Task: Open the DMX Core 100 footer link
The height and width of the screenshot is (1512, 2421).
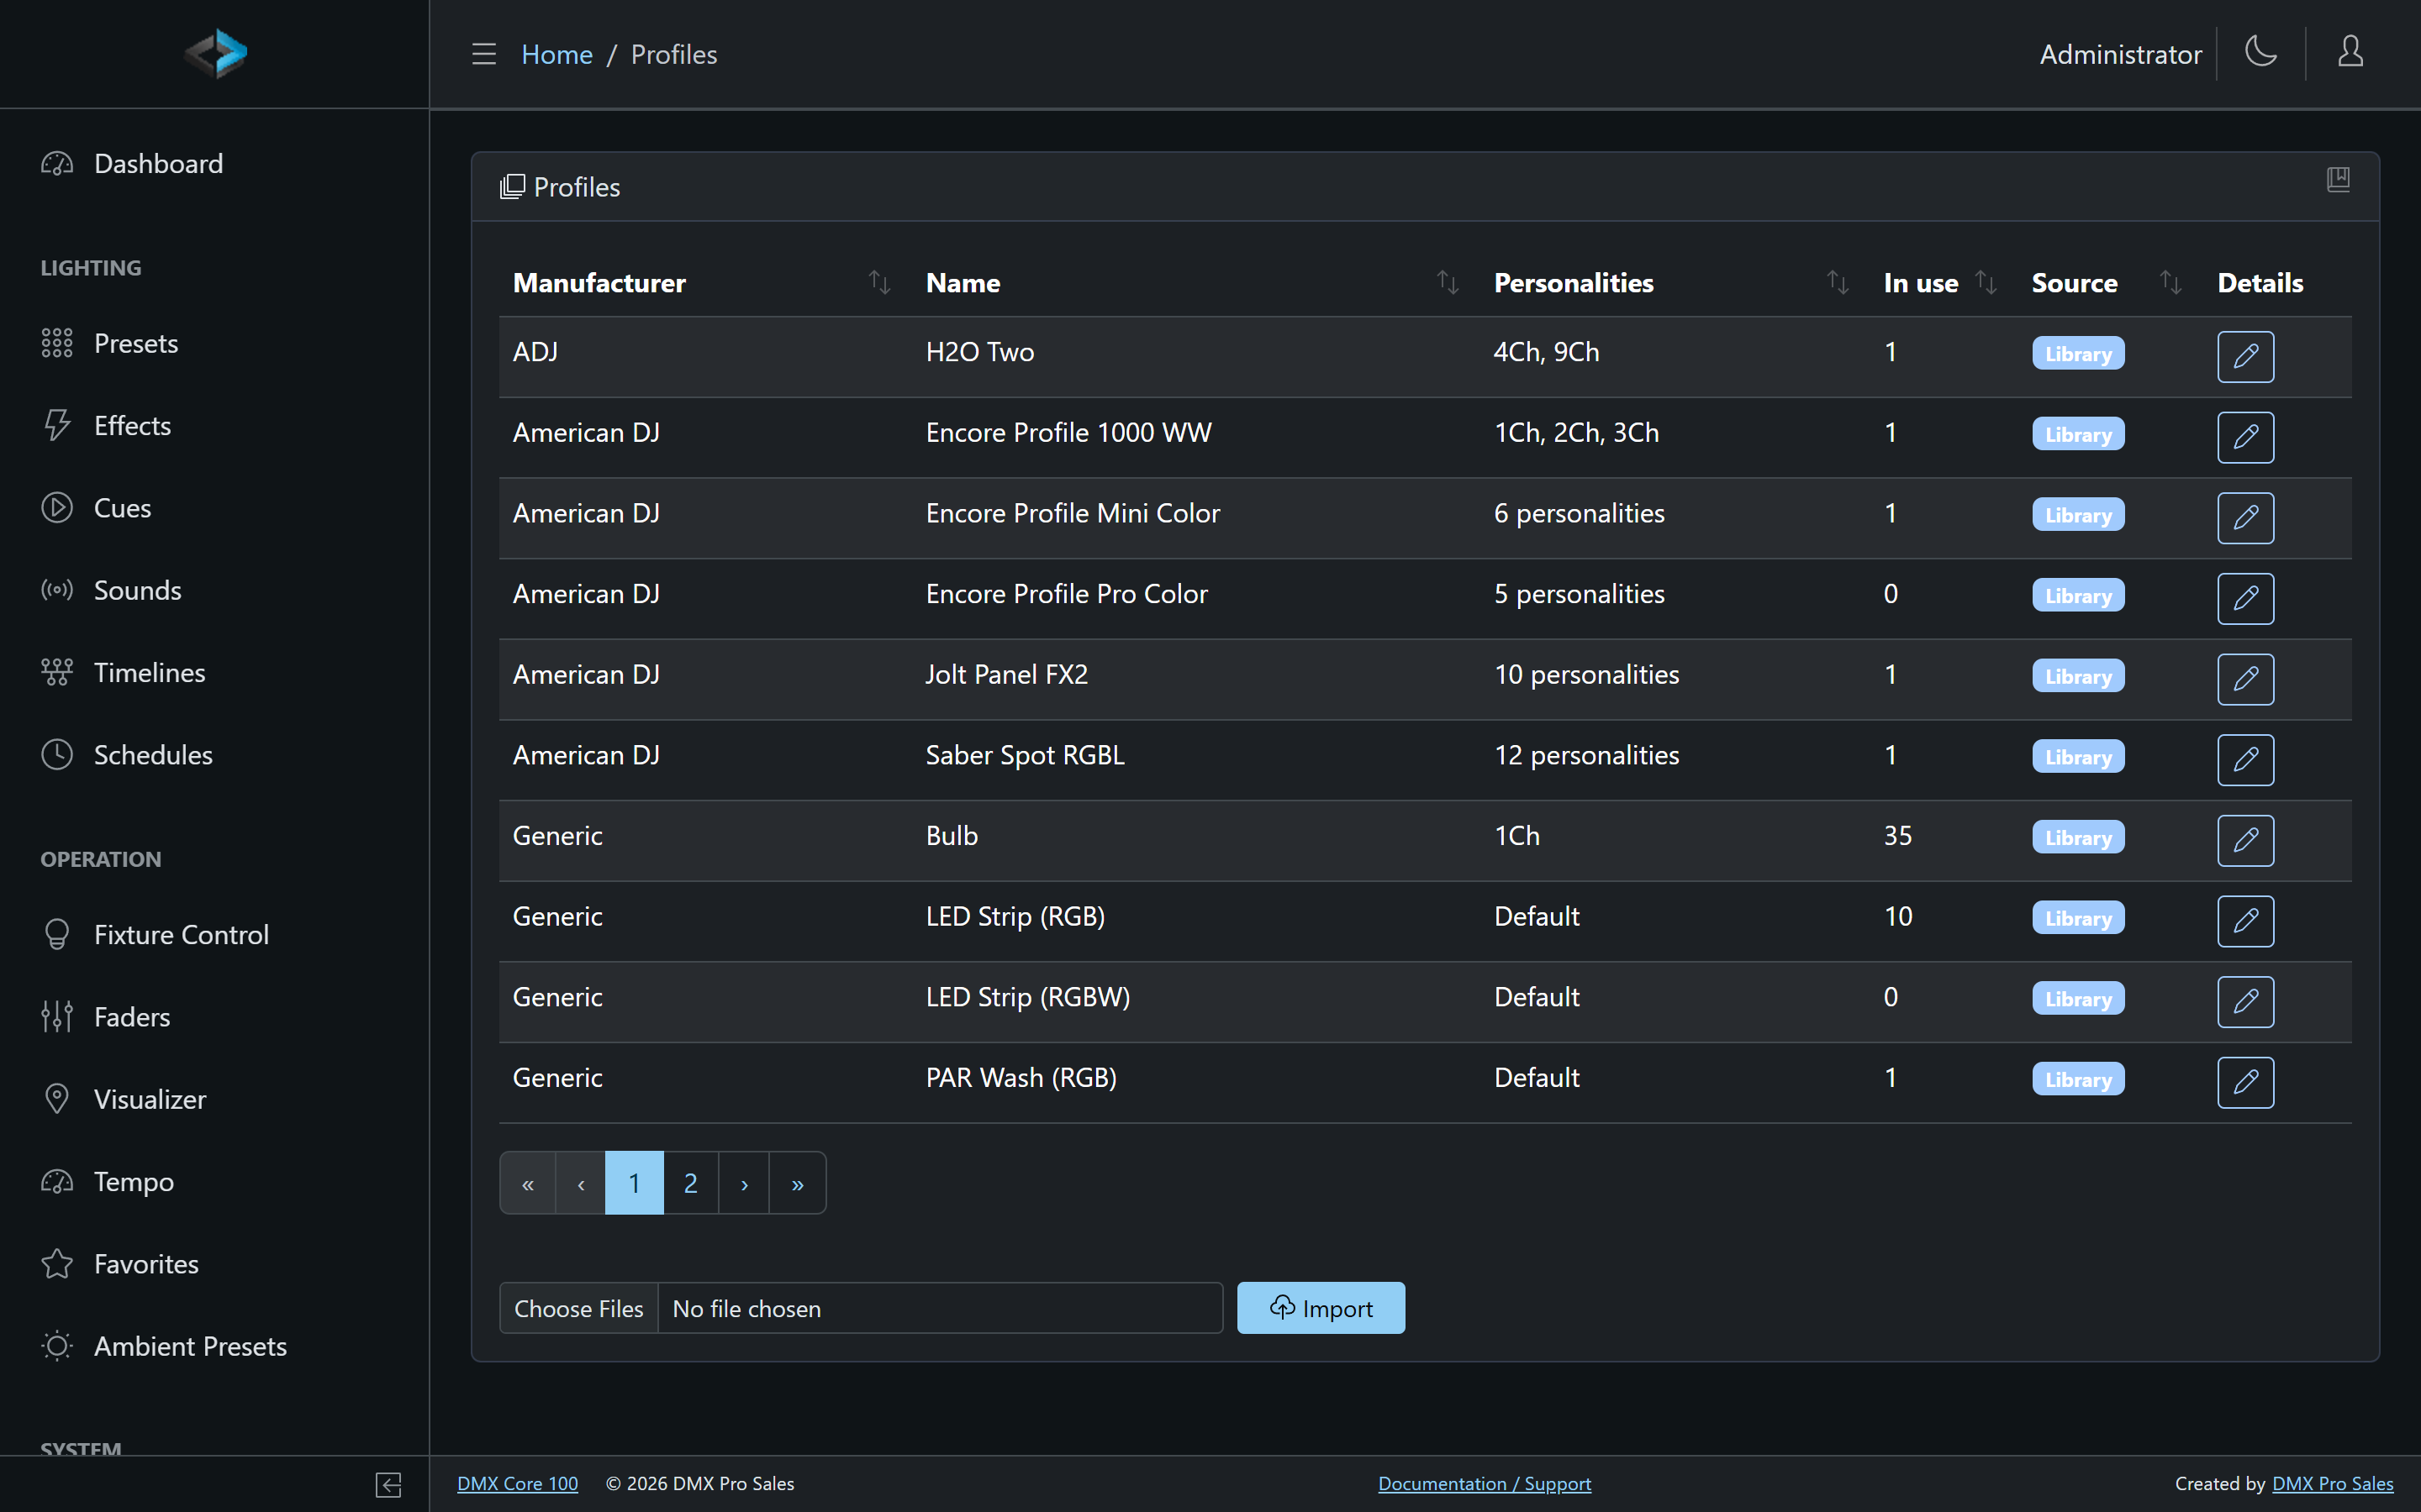Action: pos(517,1484)
